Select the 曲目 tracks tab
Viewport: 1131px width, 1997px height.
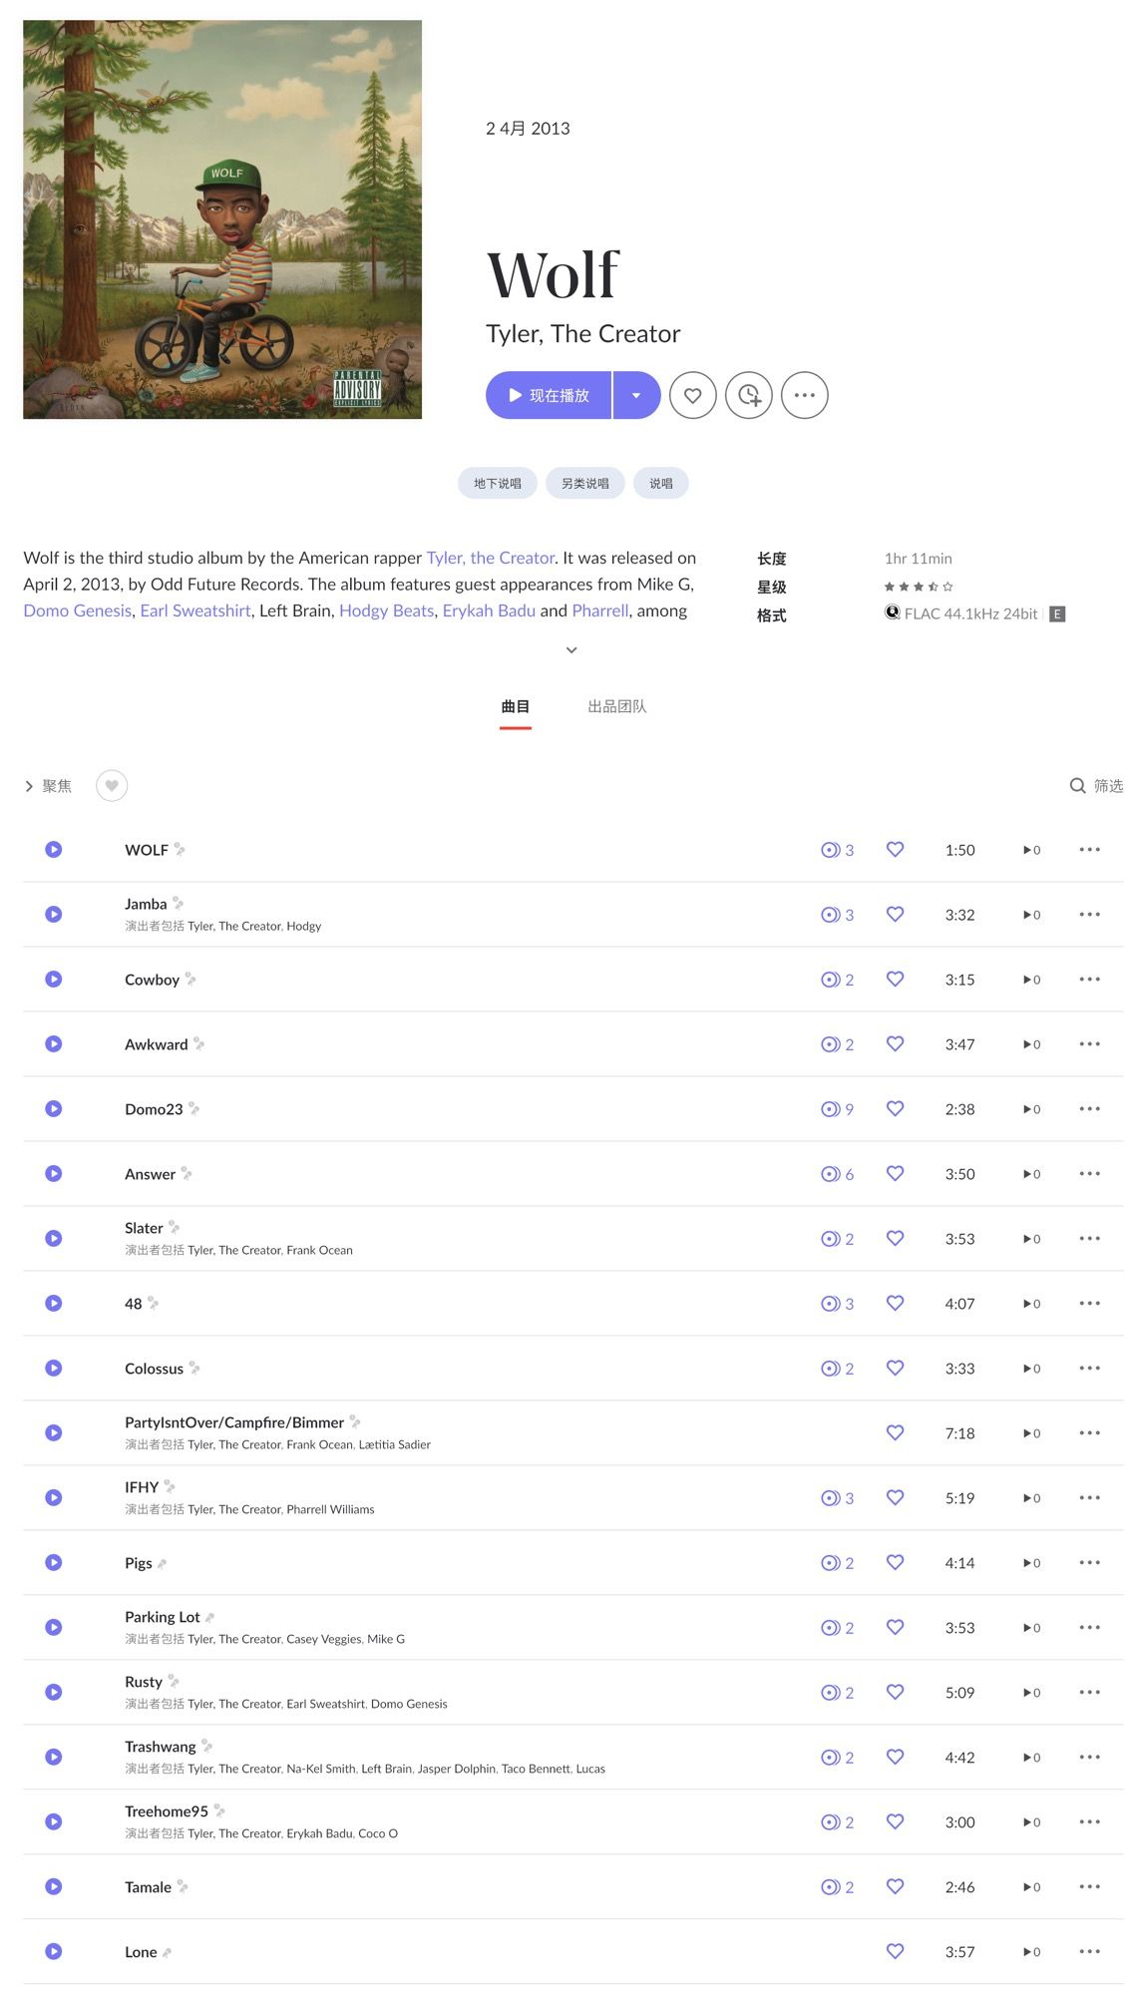click(x=515, y=706)
